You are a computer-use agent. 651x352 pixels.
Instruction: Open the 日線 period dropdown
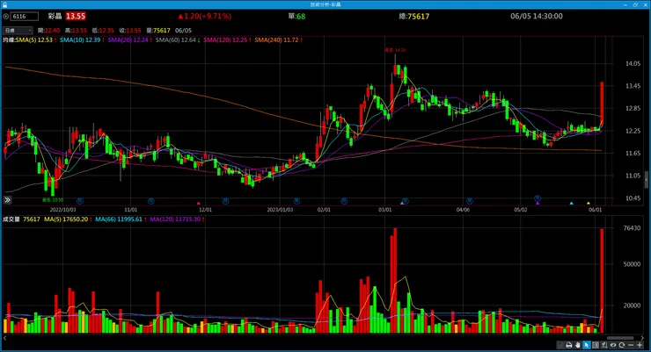pyautogui.click(x=18, y=30)
